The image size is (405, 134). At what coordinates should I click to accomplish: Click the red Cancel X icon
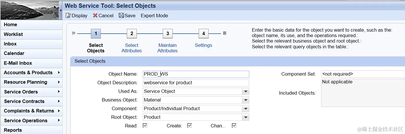pos(95,16)
